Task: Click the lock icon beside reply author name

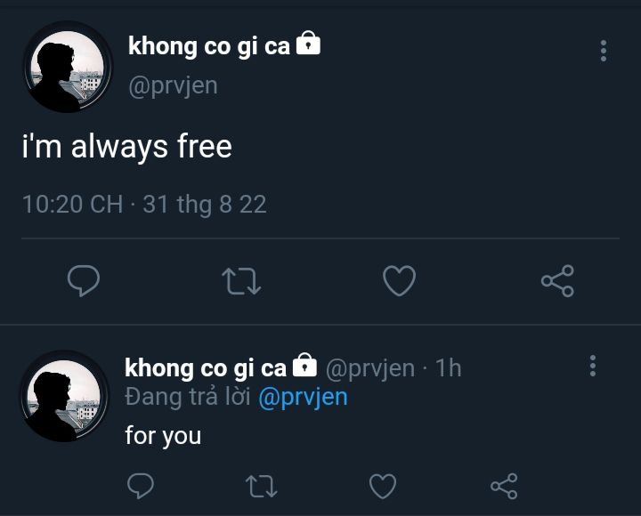Action: click(304, 365)
